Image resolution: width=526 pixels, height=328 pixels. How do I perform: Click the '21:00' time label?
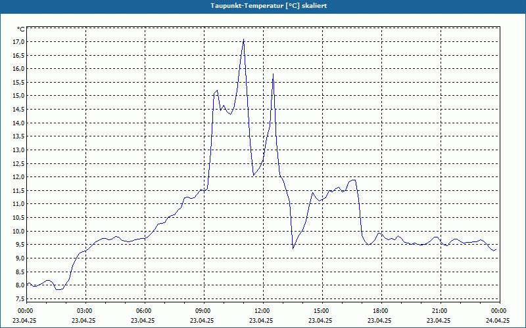(439, 311)
